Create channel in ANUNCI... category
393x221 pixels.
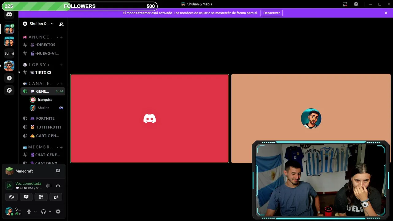(x=61, y=37)
